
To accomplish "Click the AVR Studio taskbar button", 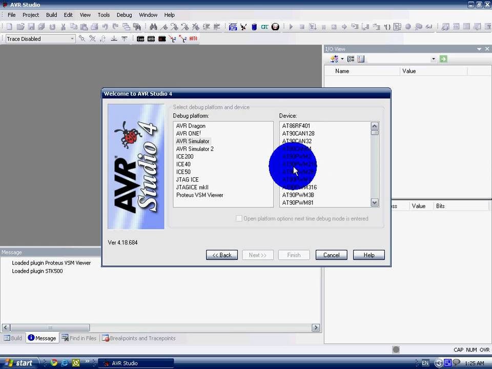I will pos(136,363).
